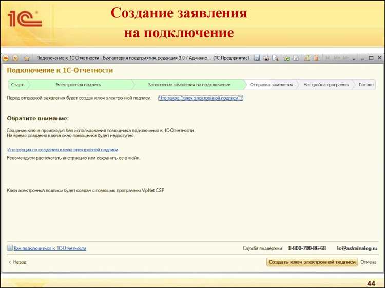The image size is (385, 288).
Task: Open the round dropdown menu button beside the 1C logo
Action: point(15,58)
